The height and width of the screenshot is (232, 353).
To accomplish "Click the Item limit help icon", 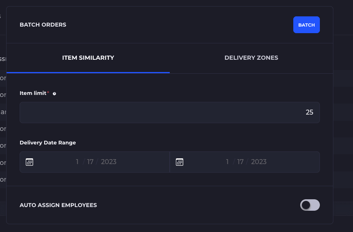I will coord(54,94).
